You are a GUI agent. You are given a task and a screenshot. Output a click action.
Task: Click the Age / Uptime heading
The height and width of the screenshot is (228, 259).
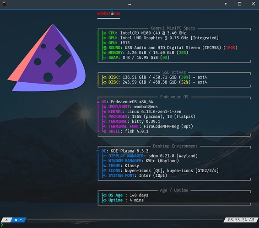coord(174,191)
